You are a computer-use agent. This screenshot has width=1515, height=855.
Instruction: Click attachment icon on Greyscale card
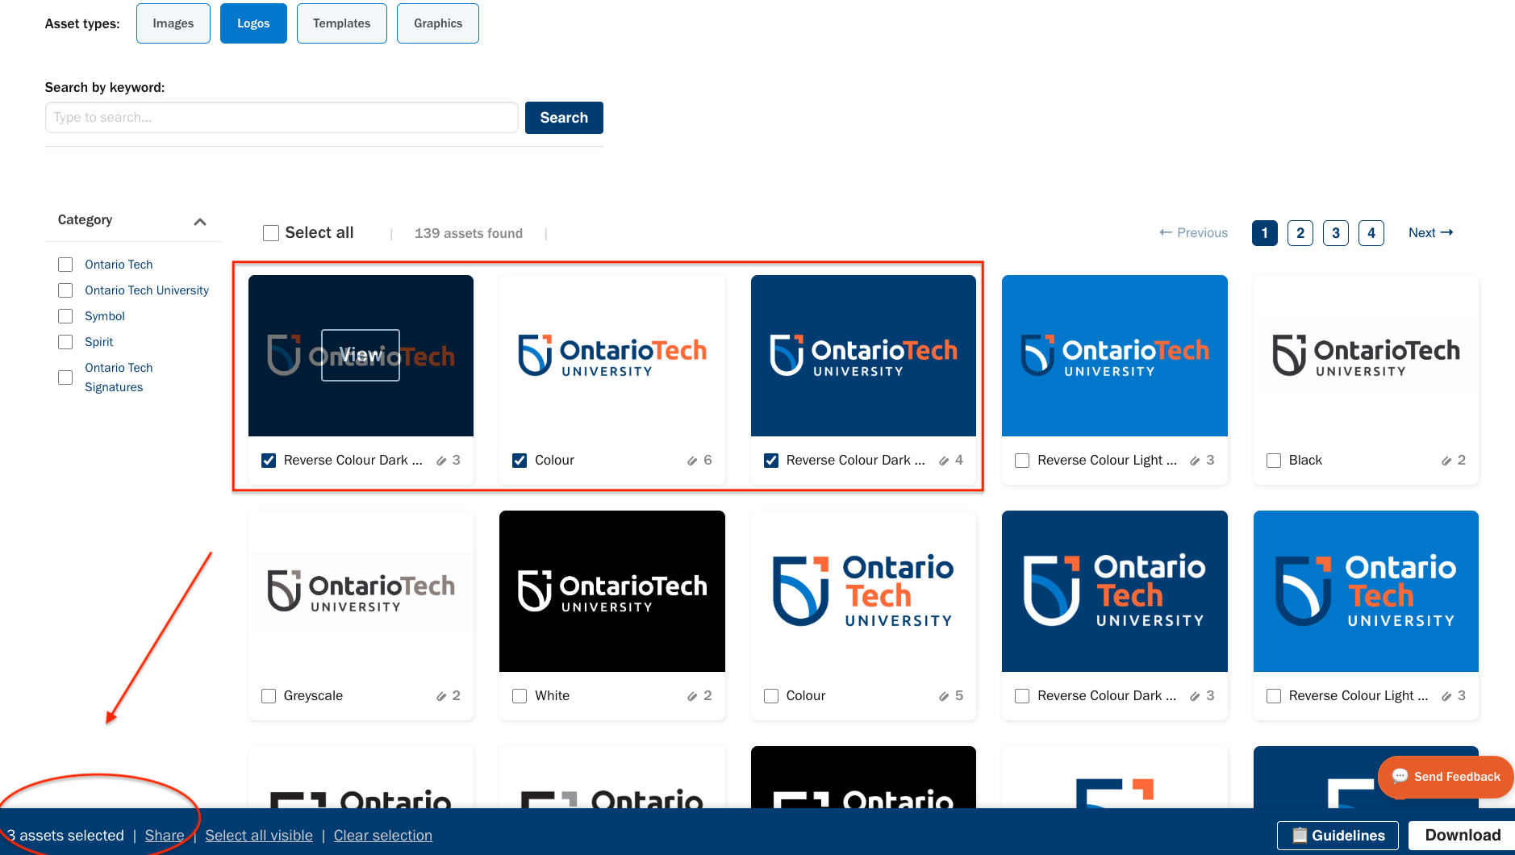click(x=441, y=696)
